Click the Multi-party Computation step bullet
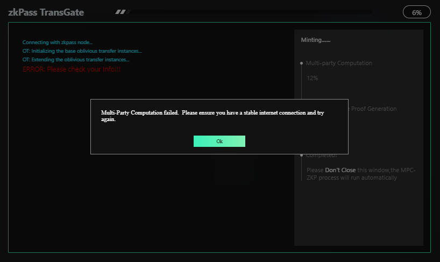The image size is (440, 262). click(x=301, y=63)
